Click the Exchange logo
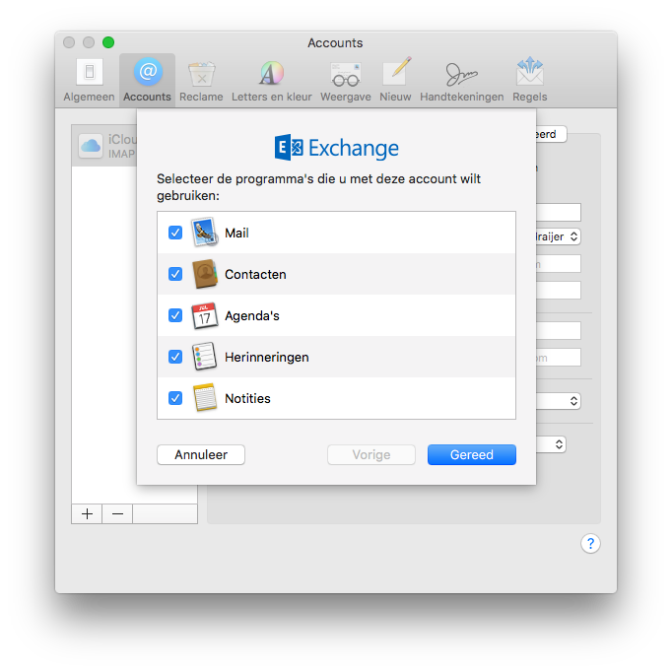Viewport: 672px width, 672px height. click(x=336, y=148)
